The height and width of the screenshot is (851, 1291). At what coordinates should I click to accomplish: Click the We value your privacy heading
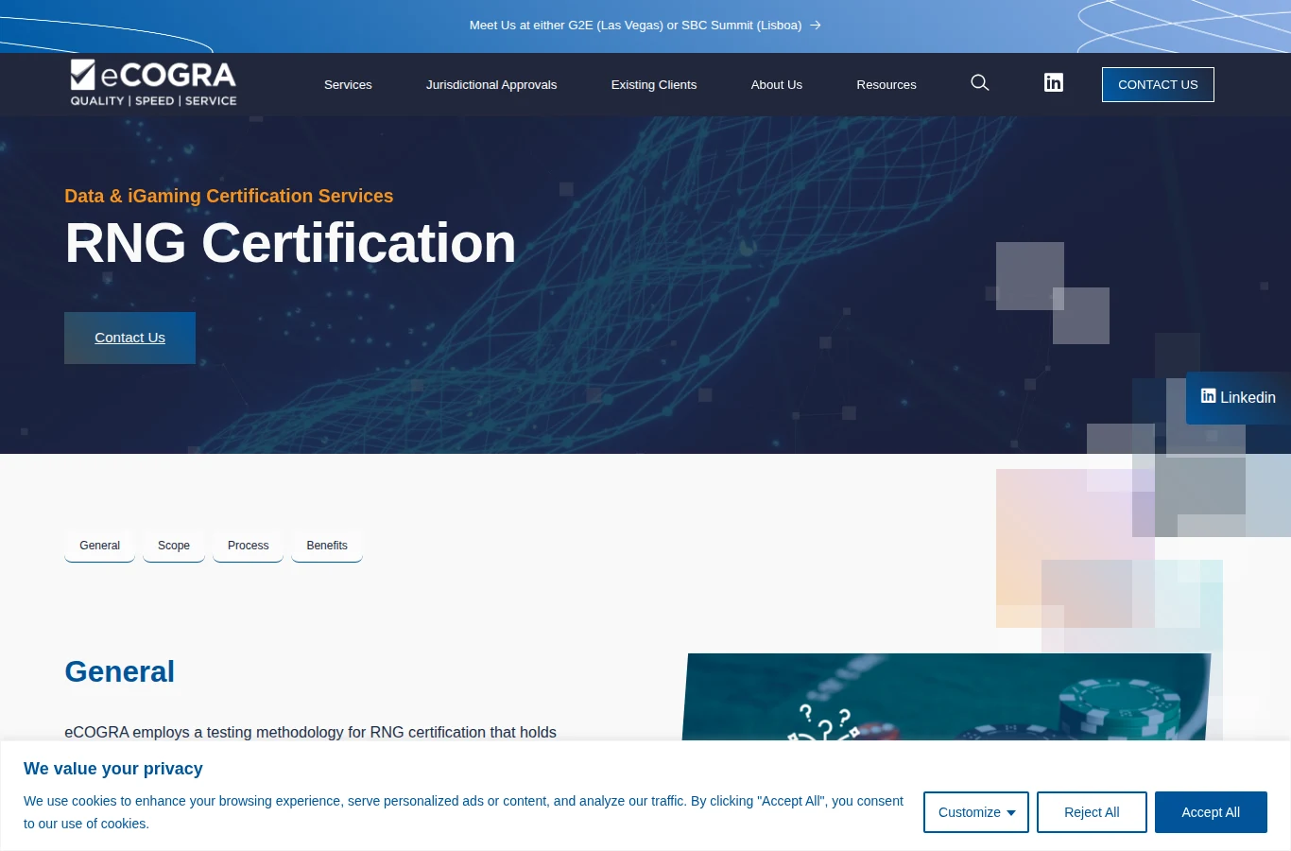tap(113, 769)
